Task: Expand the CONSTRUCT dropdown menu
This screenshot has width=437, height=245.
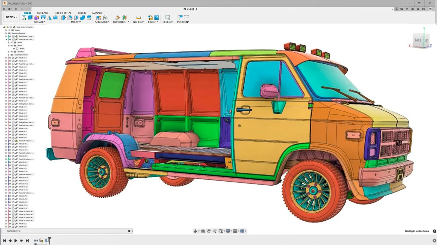Action: coord(121,22)
